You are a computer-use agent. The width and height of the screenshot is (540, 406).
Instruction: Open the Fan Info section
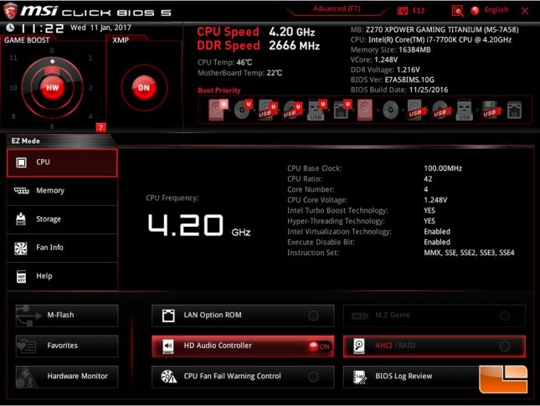point(62,248)
